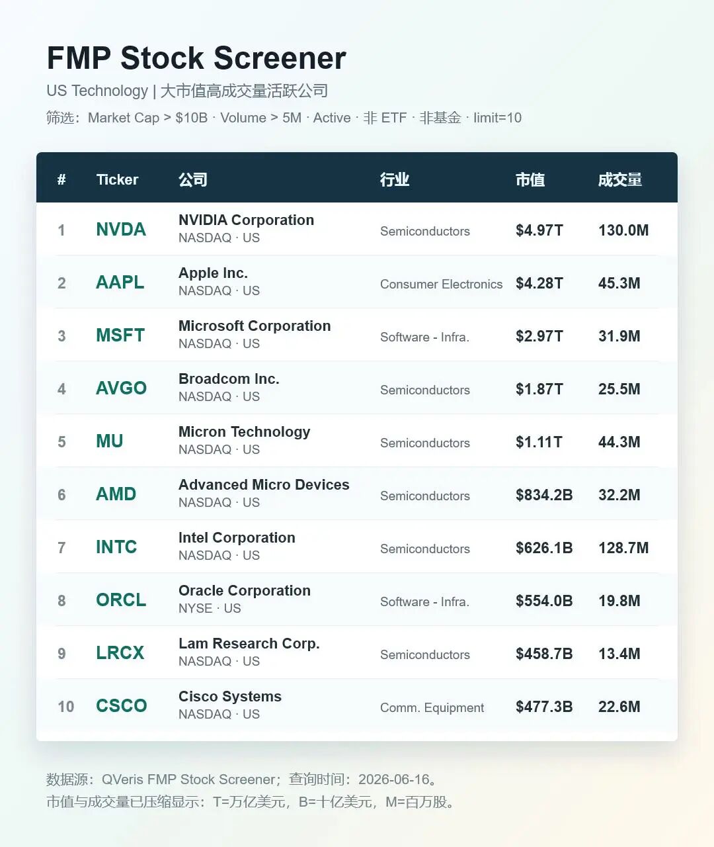714x847 pixels.
Task: Open the MSFT ticker link
Action: click(x=120, y=335)
